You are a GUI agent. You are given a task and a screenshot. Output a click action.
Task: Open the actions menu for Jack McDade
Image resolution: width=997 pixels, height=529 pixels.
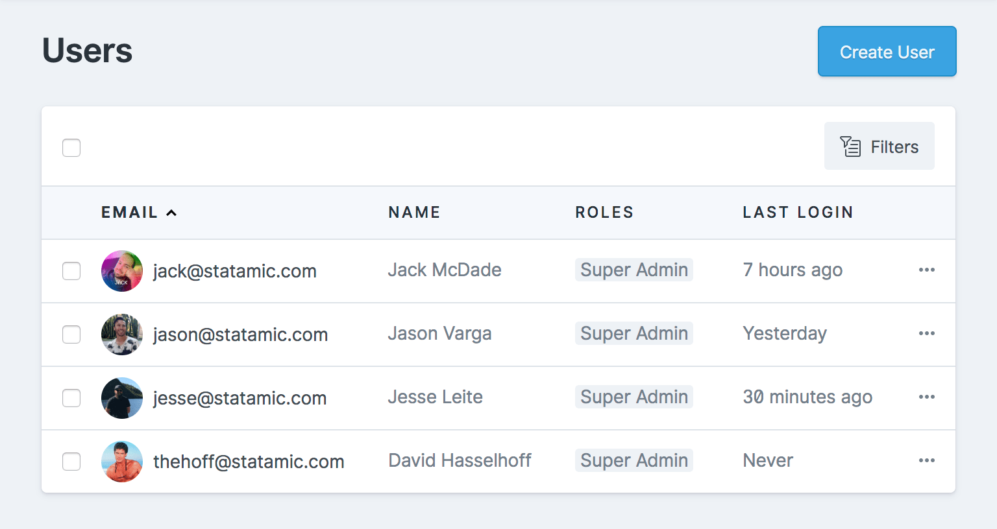(x=927, y=270)
